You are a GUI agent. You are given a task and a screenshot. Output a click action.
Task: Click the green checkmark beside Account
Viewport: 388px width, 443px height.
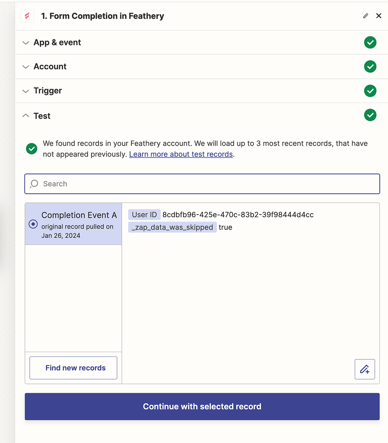point(370,67)
